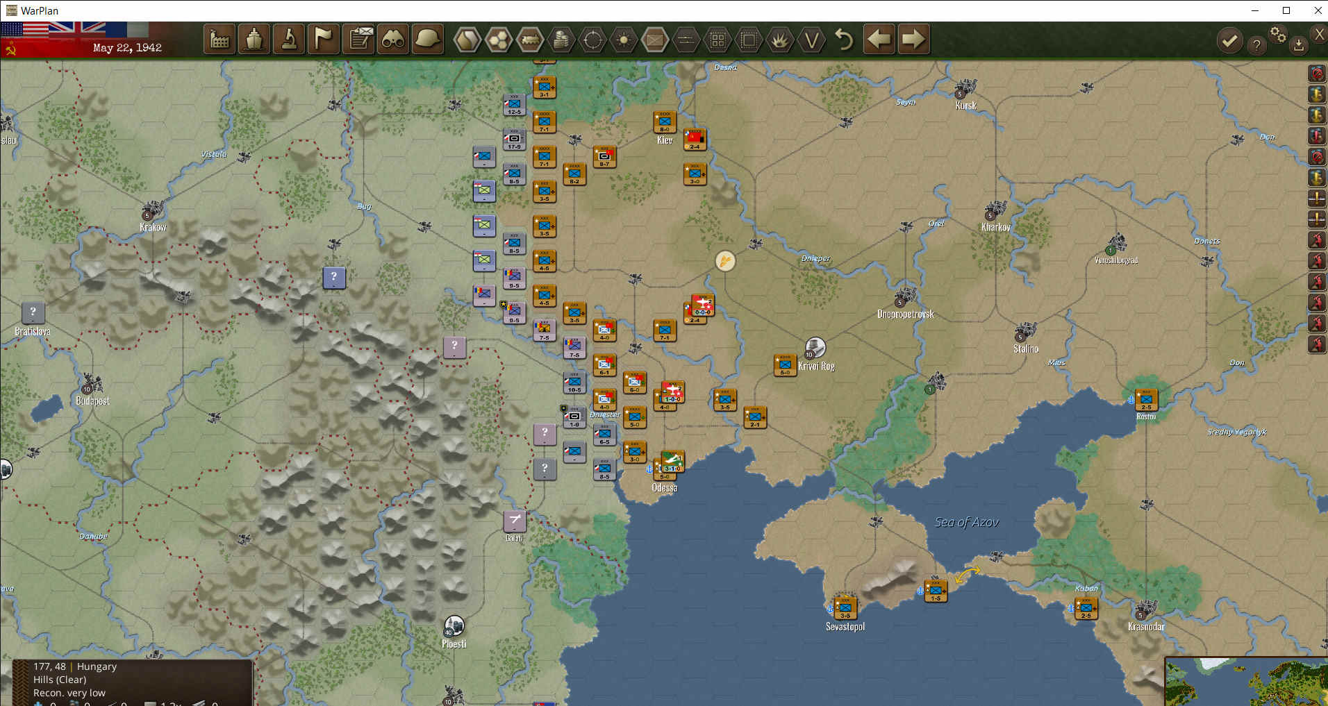Select the unit counter at Sevastopol

coord(845,608)
